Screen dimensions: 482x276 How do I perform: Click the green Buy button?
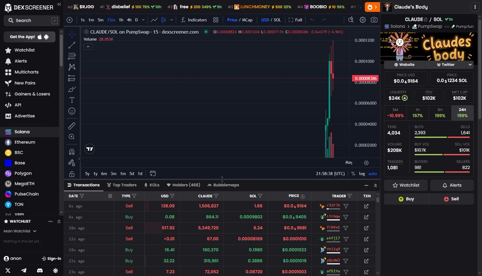[x=406, y=199]
